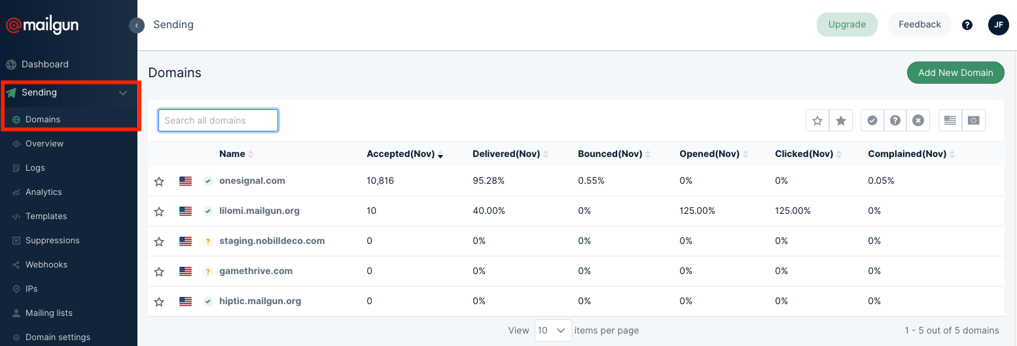Star the hiptic.mailgun.org domain

(159, 302)
